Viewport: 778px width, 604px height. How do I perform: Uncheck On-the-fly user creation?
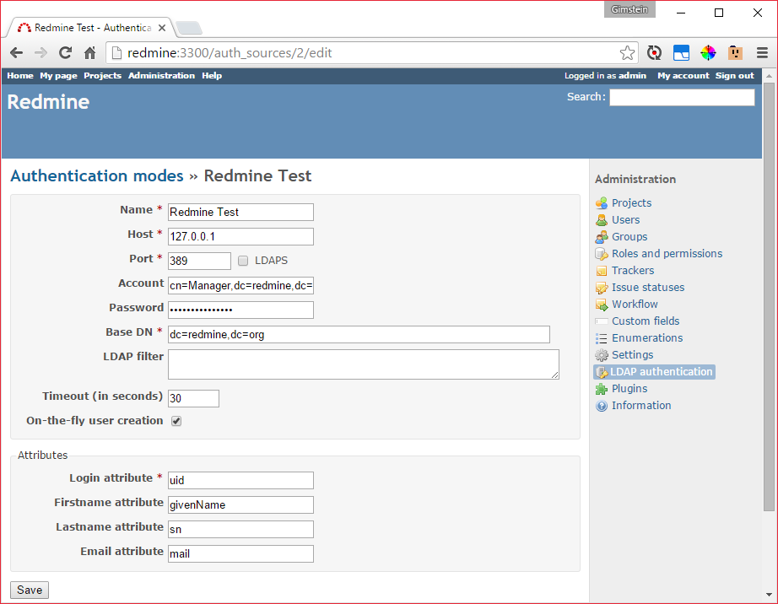176,421
